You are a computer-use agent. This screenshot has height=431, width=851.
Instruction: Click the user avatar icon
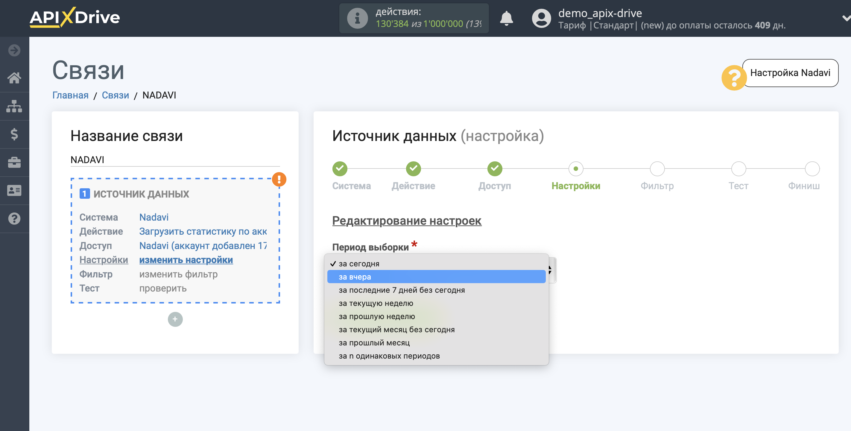tap(541, 18)
